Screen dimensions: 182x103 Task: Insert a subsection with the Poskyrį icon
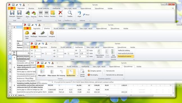[46, 13]
